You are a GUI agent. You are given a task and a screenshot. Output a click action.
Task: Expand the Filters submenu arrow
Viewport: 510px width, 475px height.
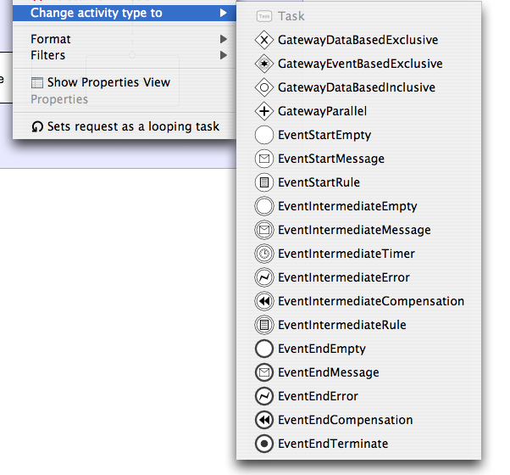223,55
